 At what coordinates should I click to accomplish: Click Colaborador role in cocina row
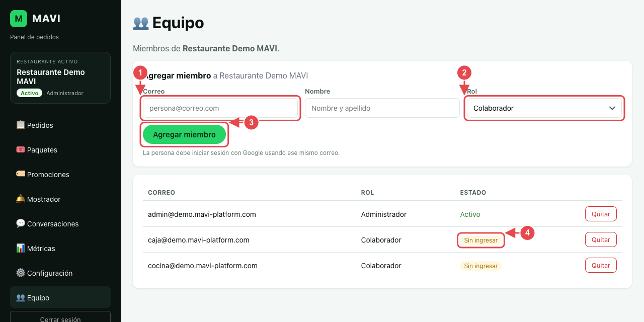point(381,266)
